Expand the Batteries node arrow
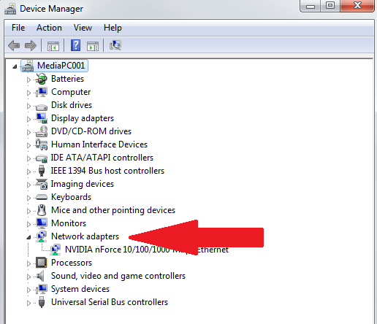Viewport: 377px width, 324px height. (x=28, y=80)
